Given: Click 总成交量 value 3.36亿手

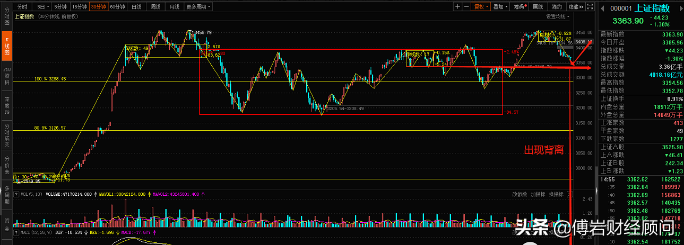Looking at the screenshot, I should 670,67.
